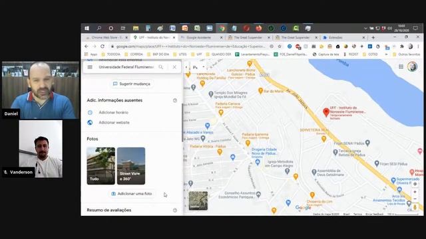
Task: Open Windows taskbar search
Action: 99,28
